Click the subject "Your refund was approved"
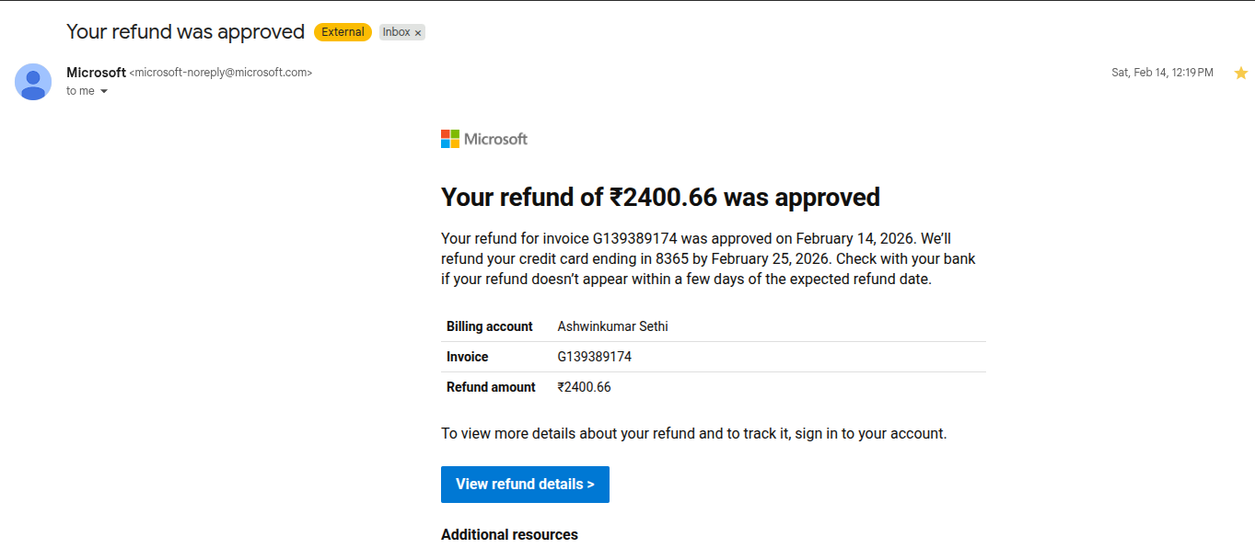Viewport: 1255px width, 548px height. tap(185, 32)
